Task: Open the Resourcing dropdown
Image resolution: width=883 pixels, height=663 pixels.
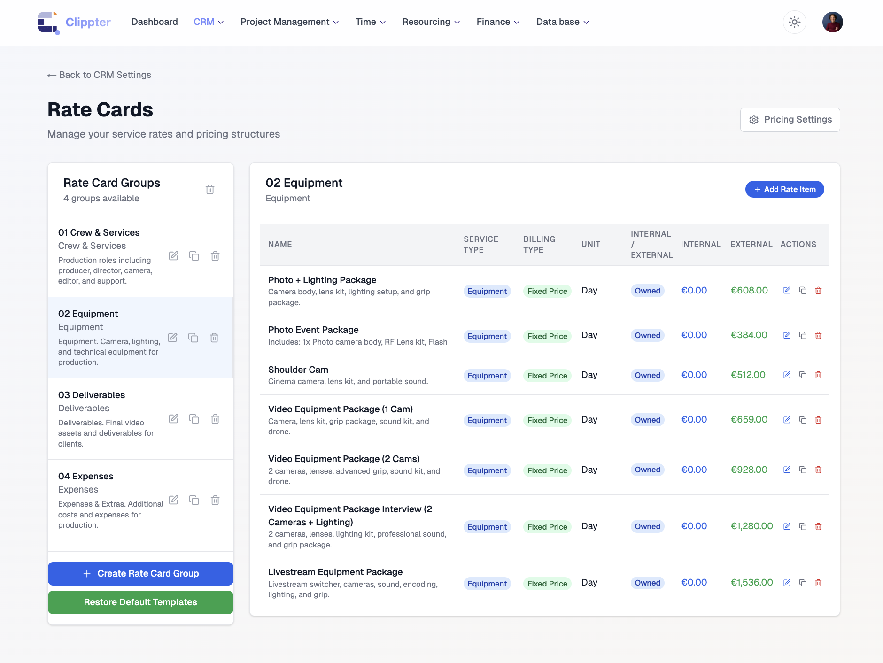Action: click(431, 22)
